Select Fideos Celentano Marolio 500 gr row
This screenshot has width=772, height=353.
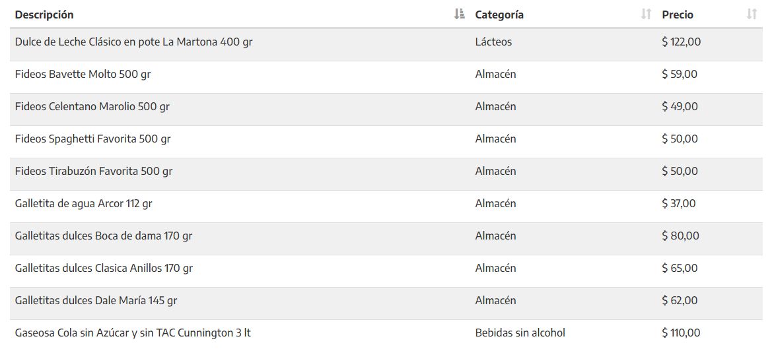pos(386,110)
